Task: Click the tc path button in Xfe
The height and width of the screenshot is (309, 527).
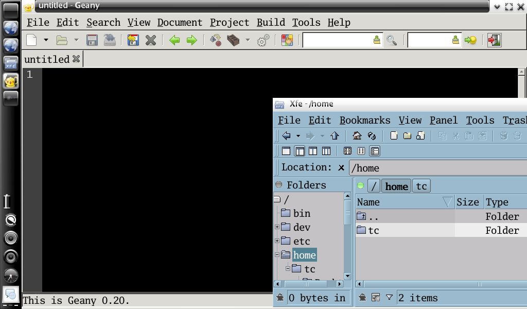Action: coord(421,186)
